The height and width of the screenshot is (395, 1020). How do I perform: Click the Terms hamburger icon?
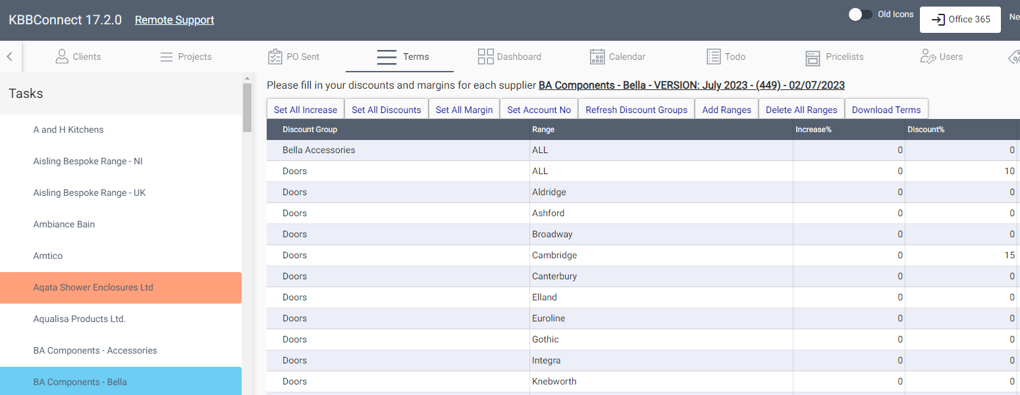pyautogui.click(x=387, y=57)
